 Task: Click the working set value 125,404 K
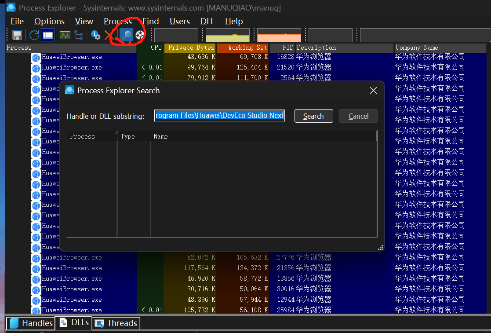point(252,67)
